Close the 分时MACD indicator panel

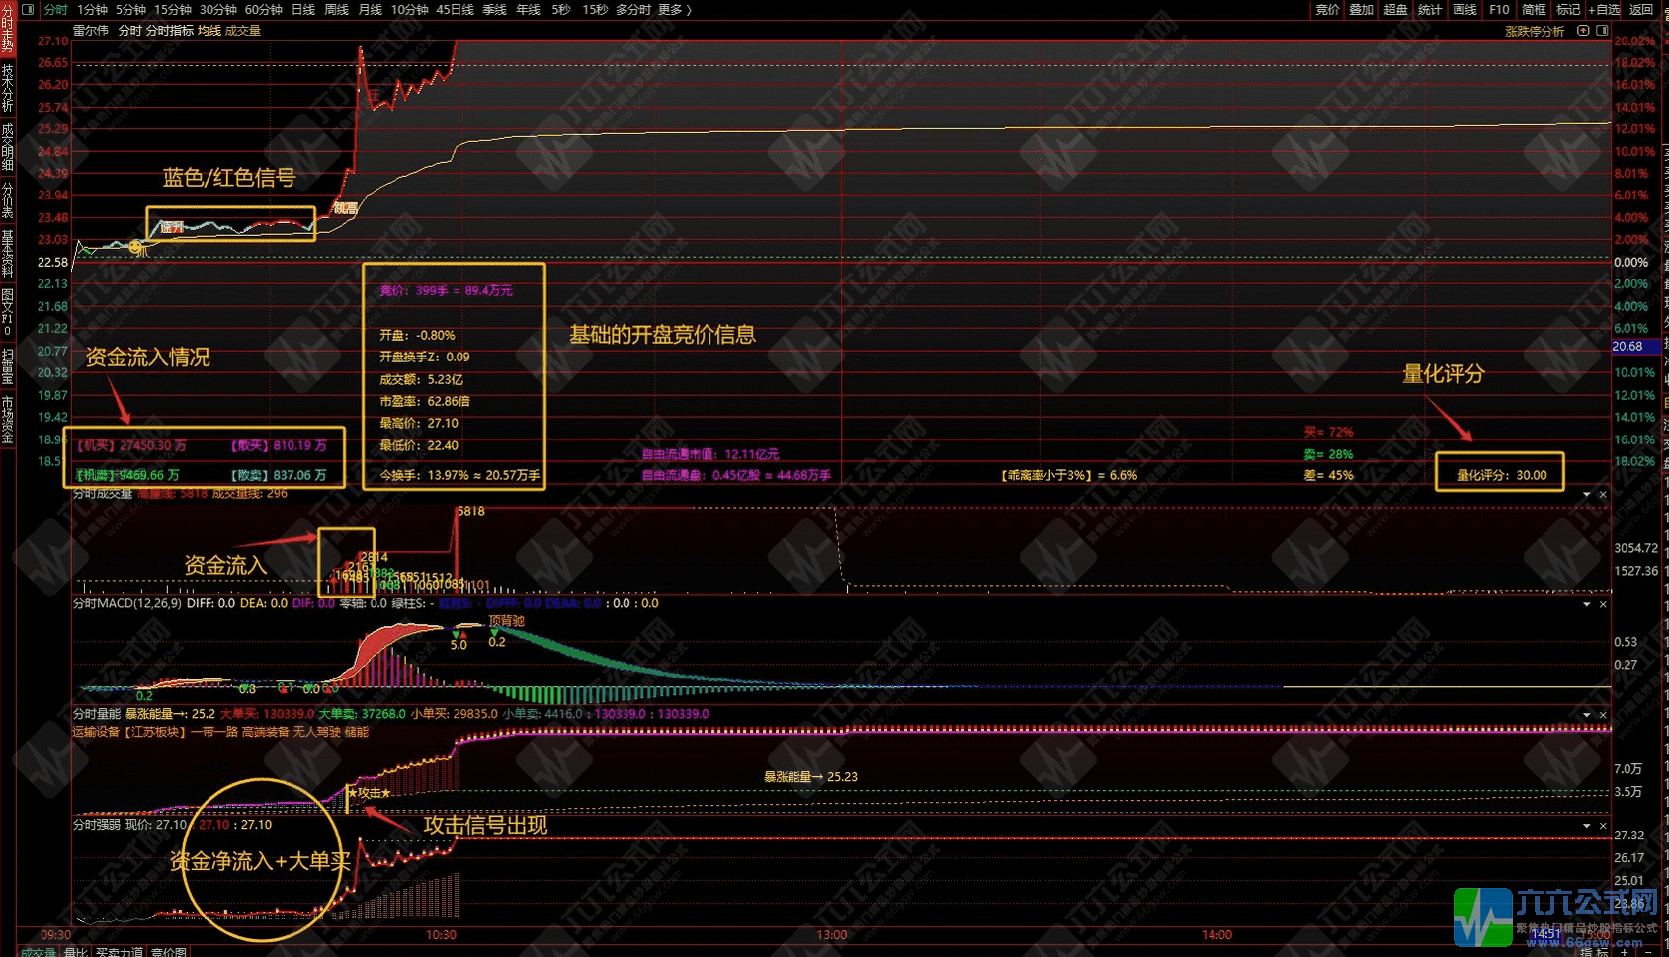click(1603, 604)
